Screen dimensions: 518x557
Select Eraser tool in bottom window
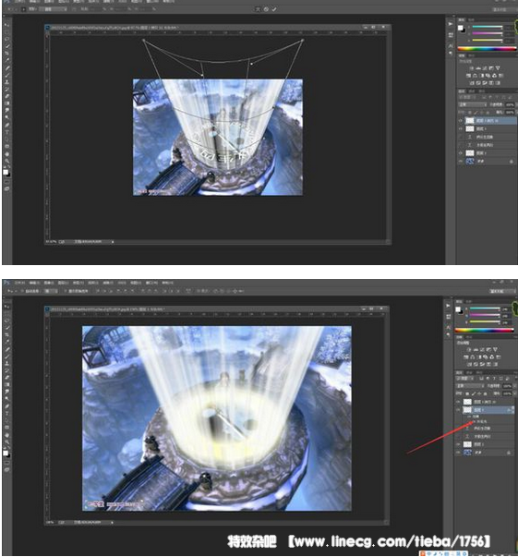click(7, 377)
